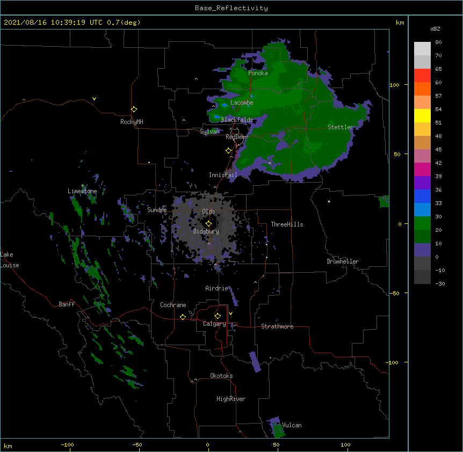Select the orange 60 to 57 dBZ swatch
Viewport: 463px width, 452px height.
click(x=422, y=89)
